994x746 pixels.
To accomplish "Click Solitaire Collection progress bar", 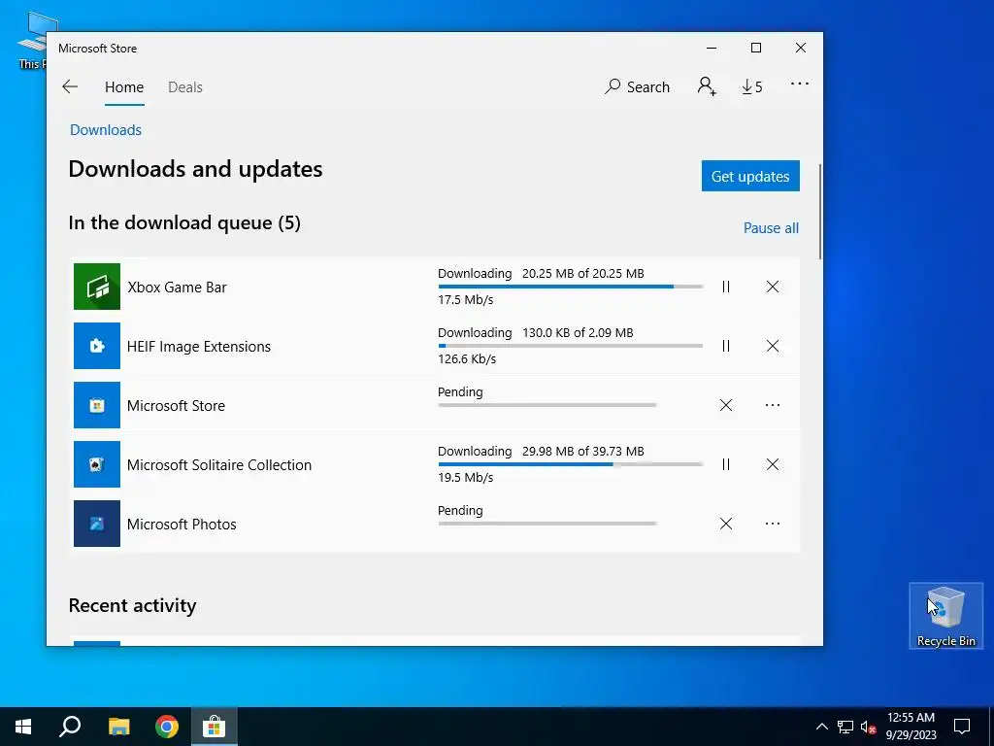I will 571,464.
